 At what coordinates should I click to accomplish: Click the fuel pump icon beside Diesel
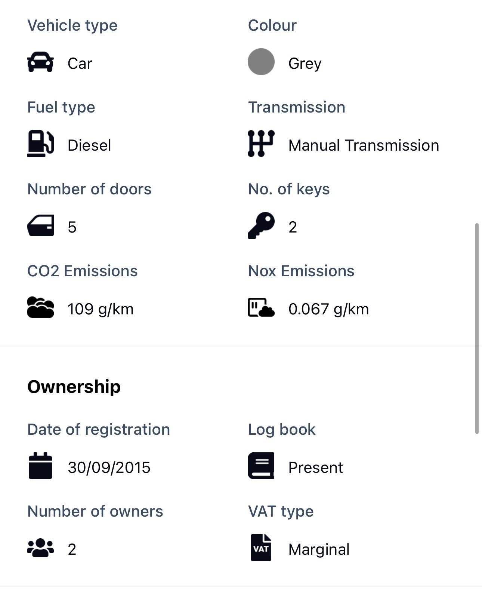(x=40, y=144)
